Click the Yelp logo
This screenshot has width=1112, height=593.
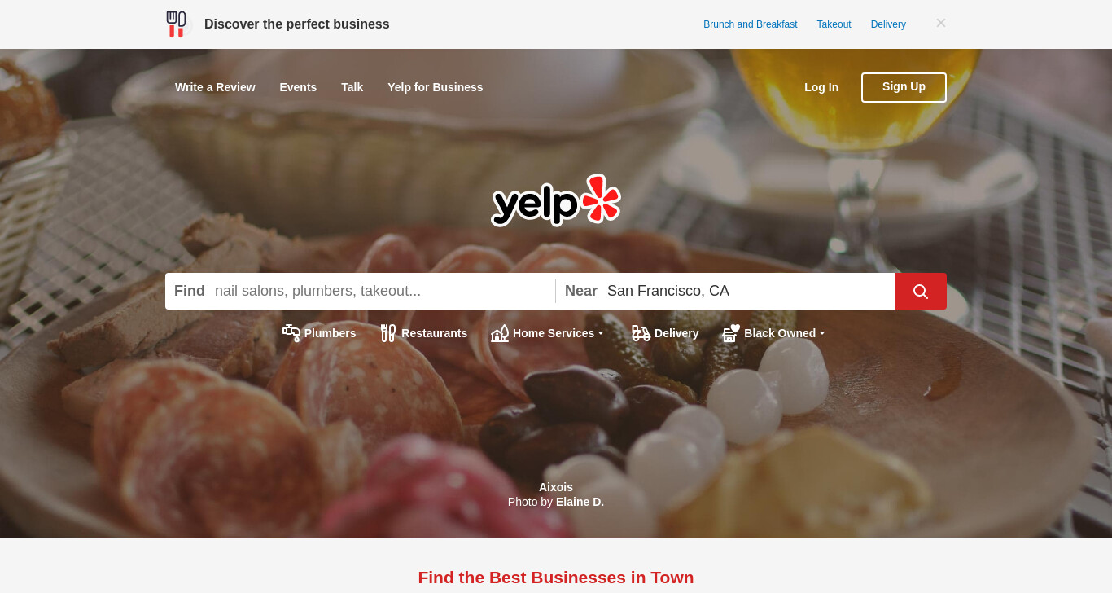[556, 200]
